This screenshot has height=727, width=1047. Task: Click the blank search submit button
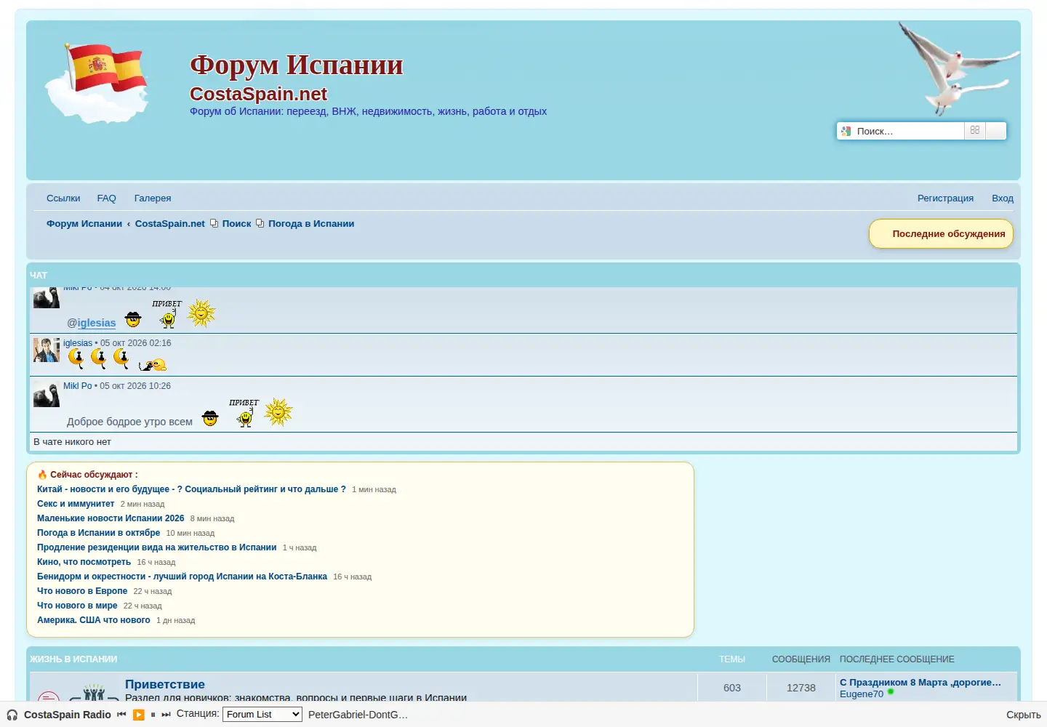pyautogui.click(x=996, y=131)
